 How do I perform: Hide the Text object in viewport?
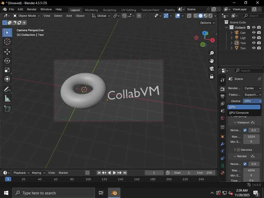(x=254, y=43)
